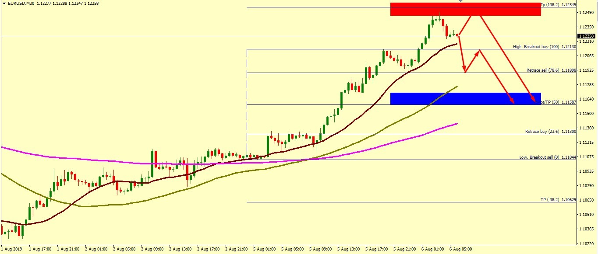Click the 1 Aug 2019 date label
The width and height of the screenshot is (598, 254).
pos(12,249)
